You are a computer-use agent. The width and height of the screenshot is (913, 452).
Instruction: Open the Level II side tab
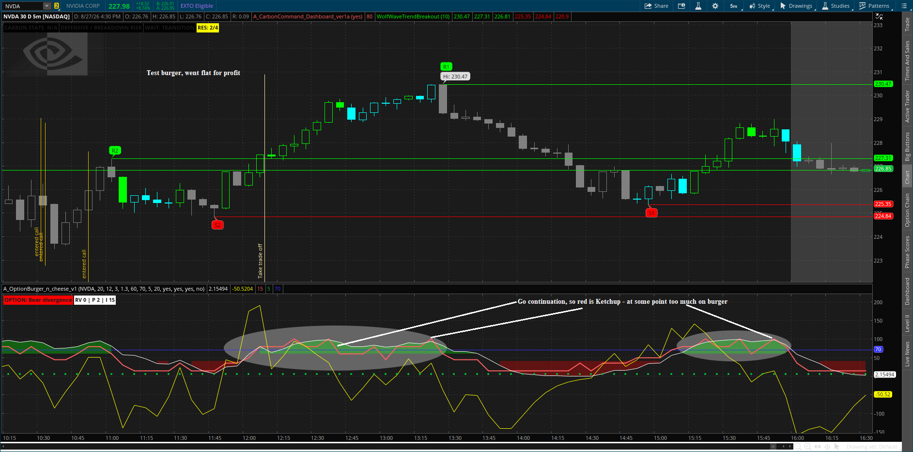point(907,323)
